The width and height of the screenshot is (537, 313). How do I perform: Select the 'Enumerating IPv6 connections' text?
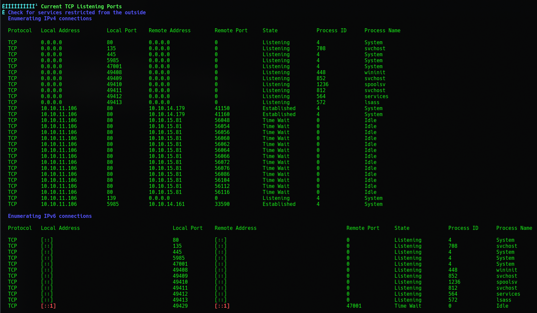(x=50, y=216)
